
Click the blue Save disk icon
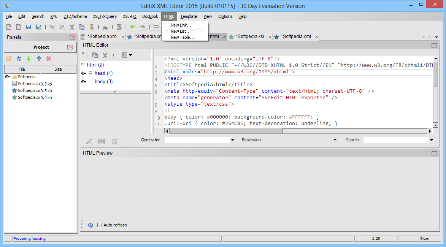[29, 27]
